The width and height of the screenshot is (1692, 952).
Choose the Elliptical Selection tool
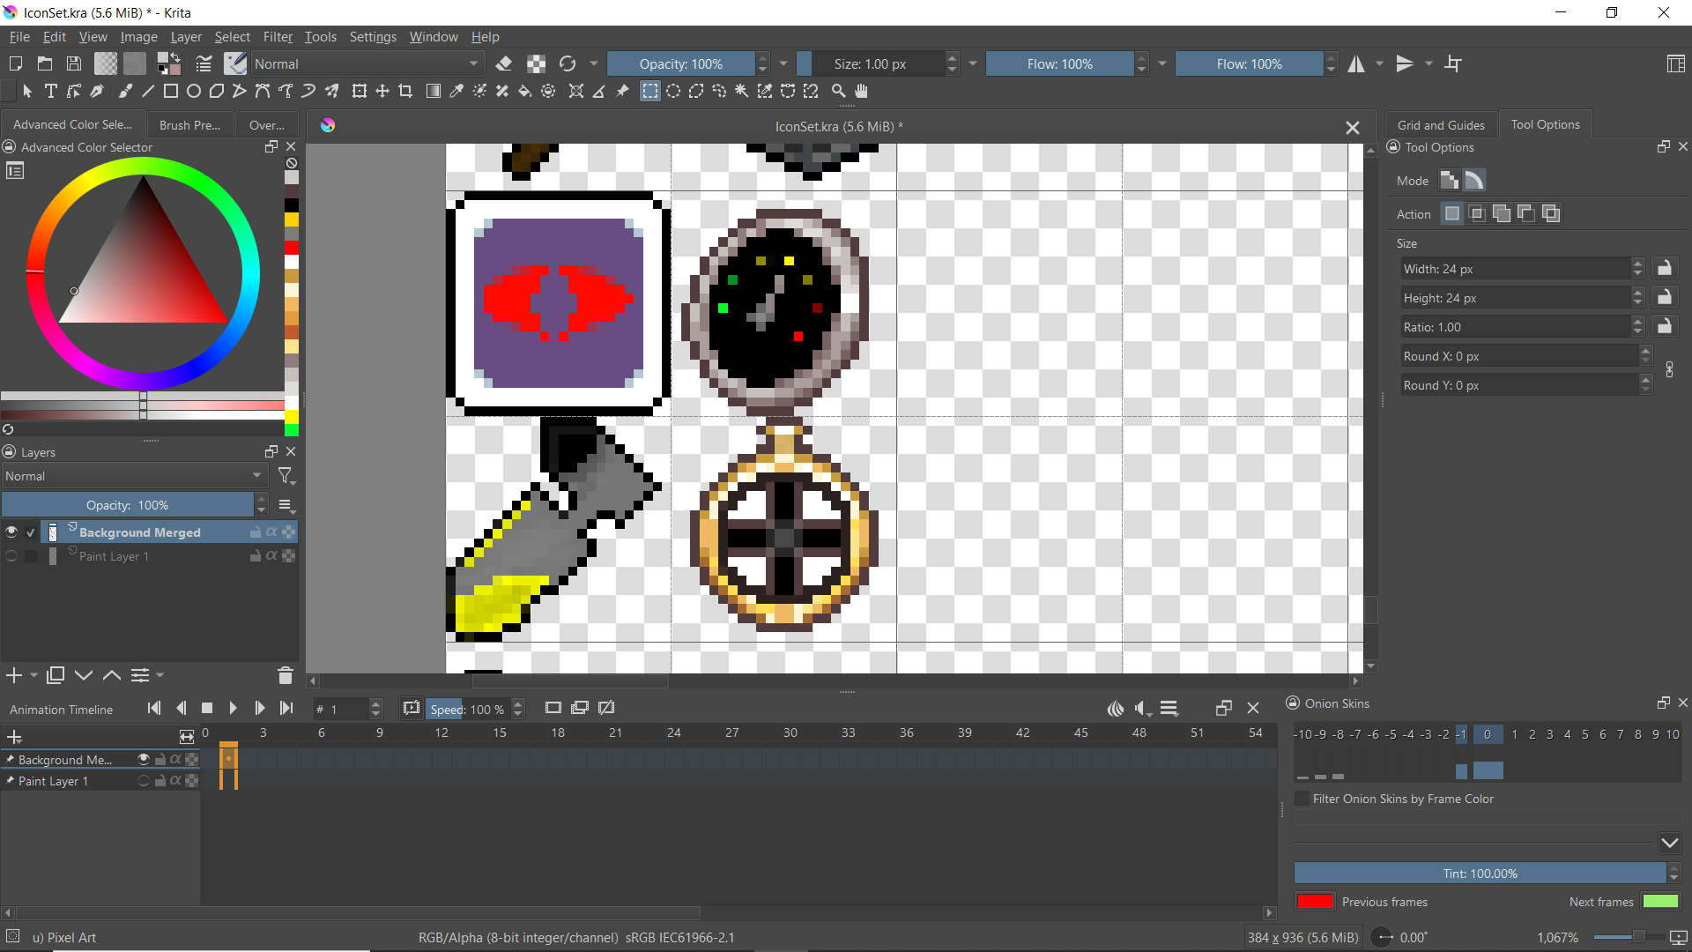[x=673, y=91]
